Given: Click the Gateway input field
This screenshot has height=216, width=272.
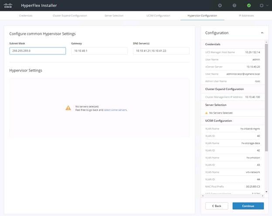Looking at the screenshot, I should pos(99,51).
